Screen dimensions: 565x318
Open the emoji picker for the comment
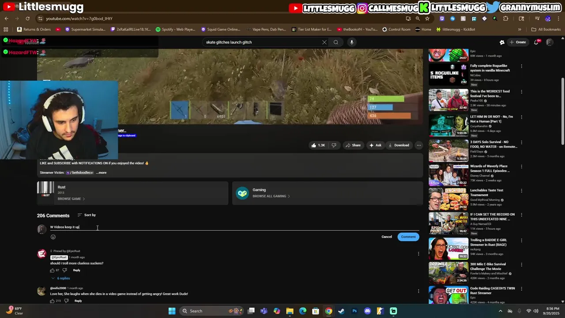[53, 237]
